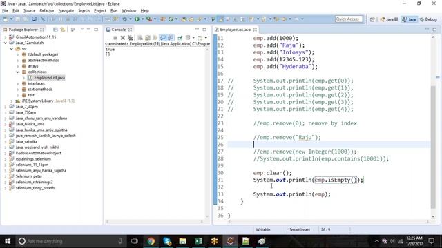Click the New Java Class icon
The height and width of the screenshot is (248, 442).
click(171, 19)
